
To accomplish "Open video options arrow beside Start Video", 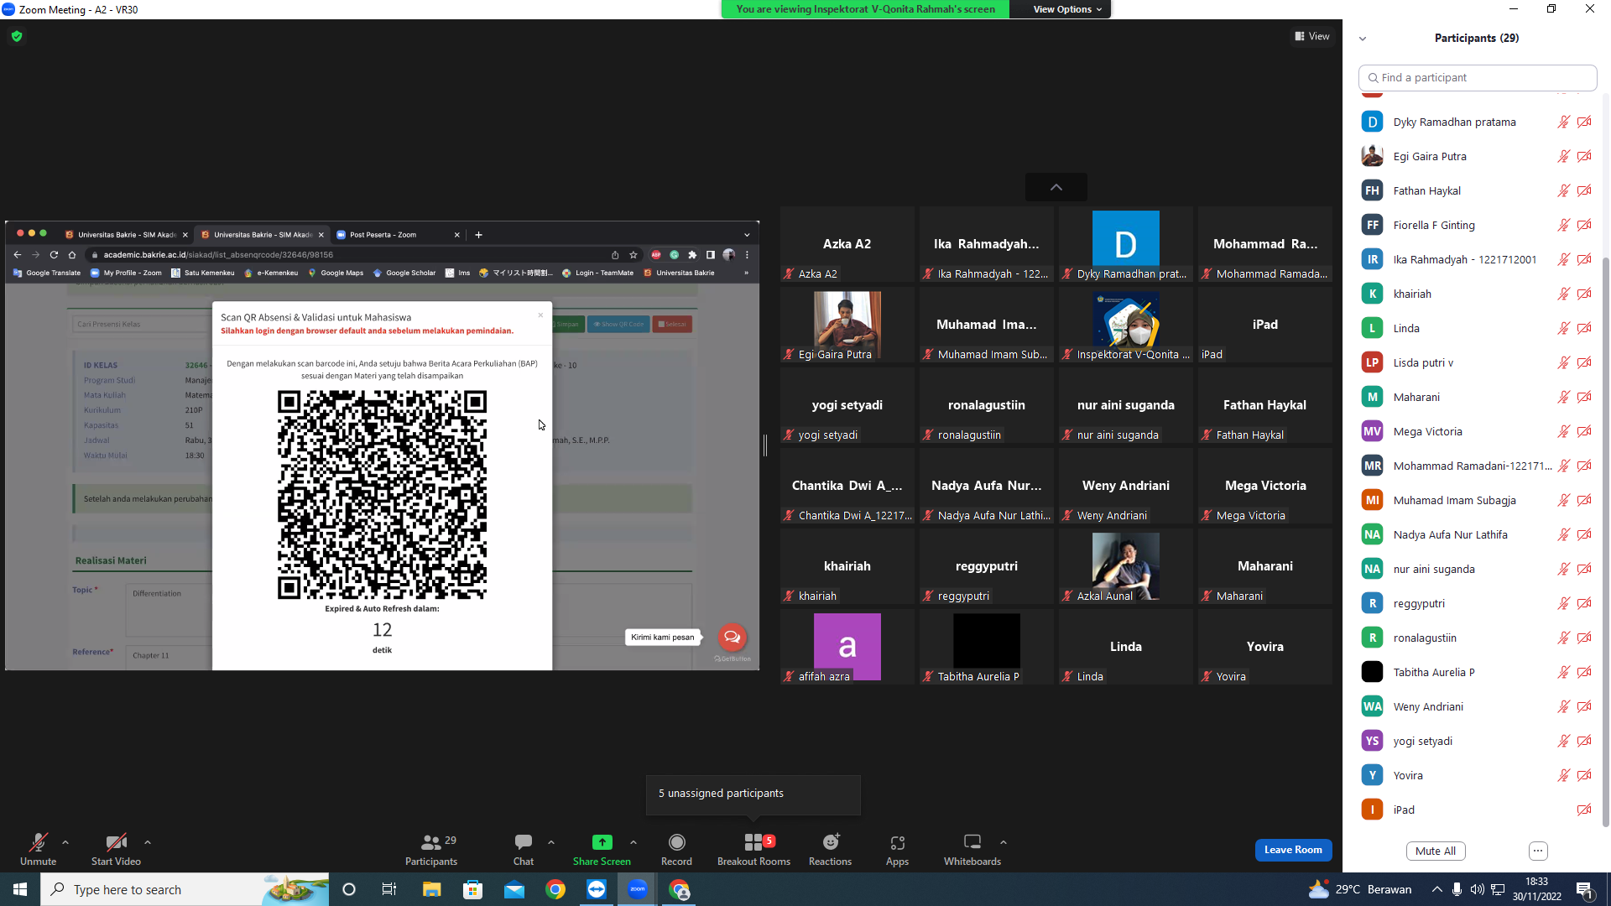I will 148,842.
